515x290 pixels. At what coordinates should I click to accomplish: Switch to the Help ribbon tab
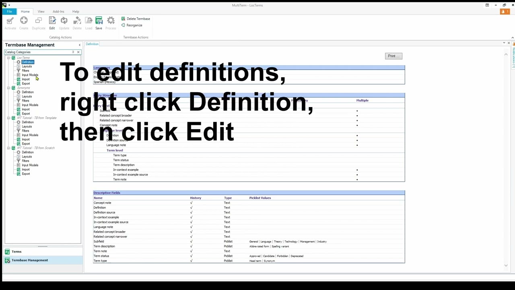(x=76, y=11)
